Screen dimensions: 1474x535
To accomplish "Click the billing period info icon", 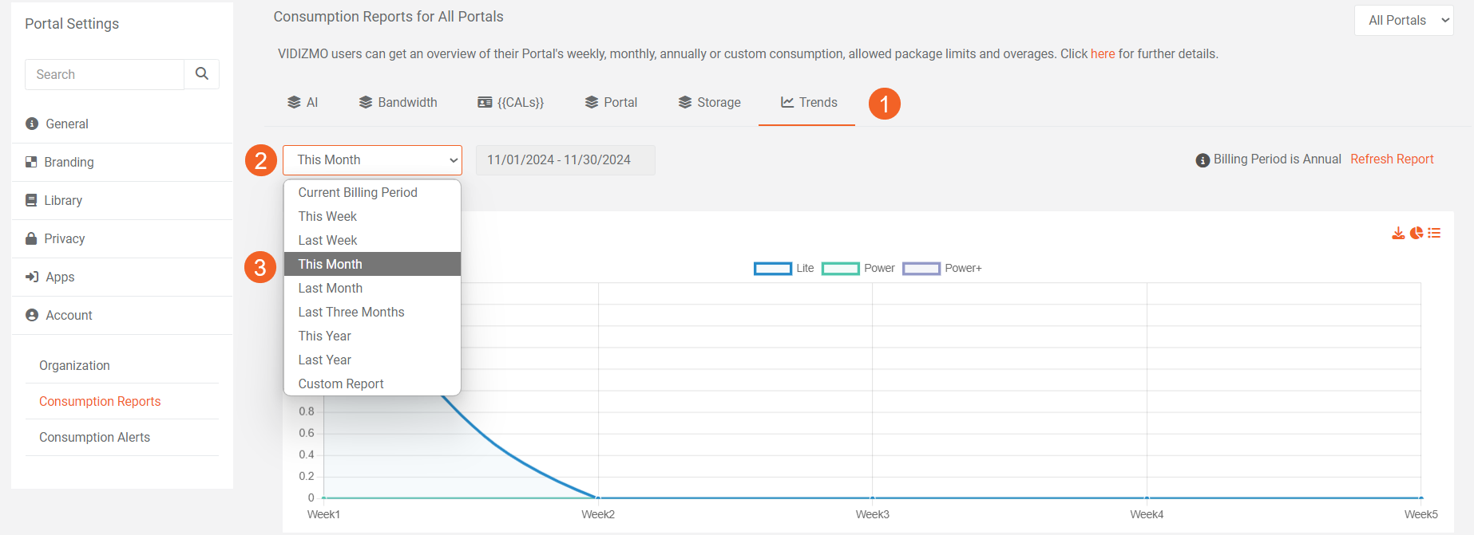I will pyautogui.click(x=1203, y=160).
